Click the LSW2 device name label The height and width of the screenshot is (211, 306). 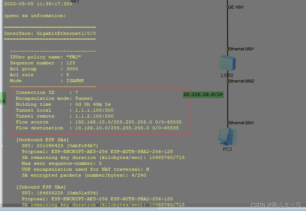tap(227, 75)
